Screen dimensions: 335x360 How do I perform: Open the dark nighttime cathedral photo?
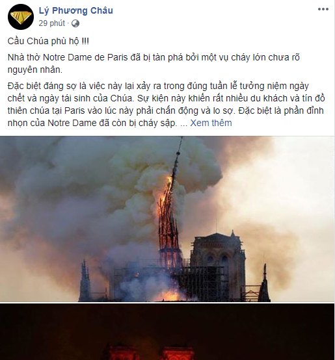(x=167, y=332)
